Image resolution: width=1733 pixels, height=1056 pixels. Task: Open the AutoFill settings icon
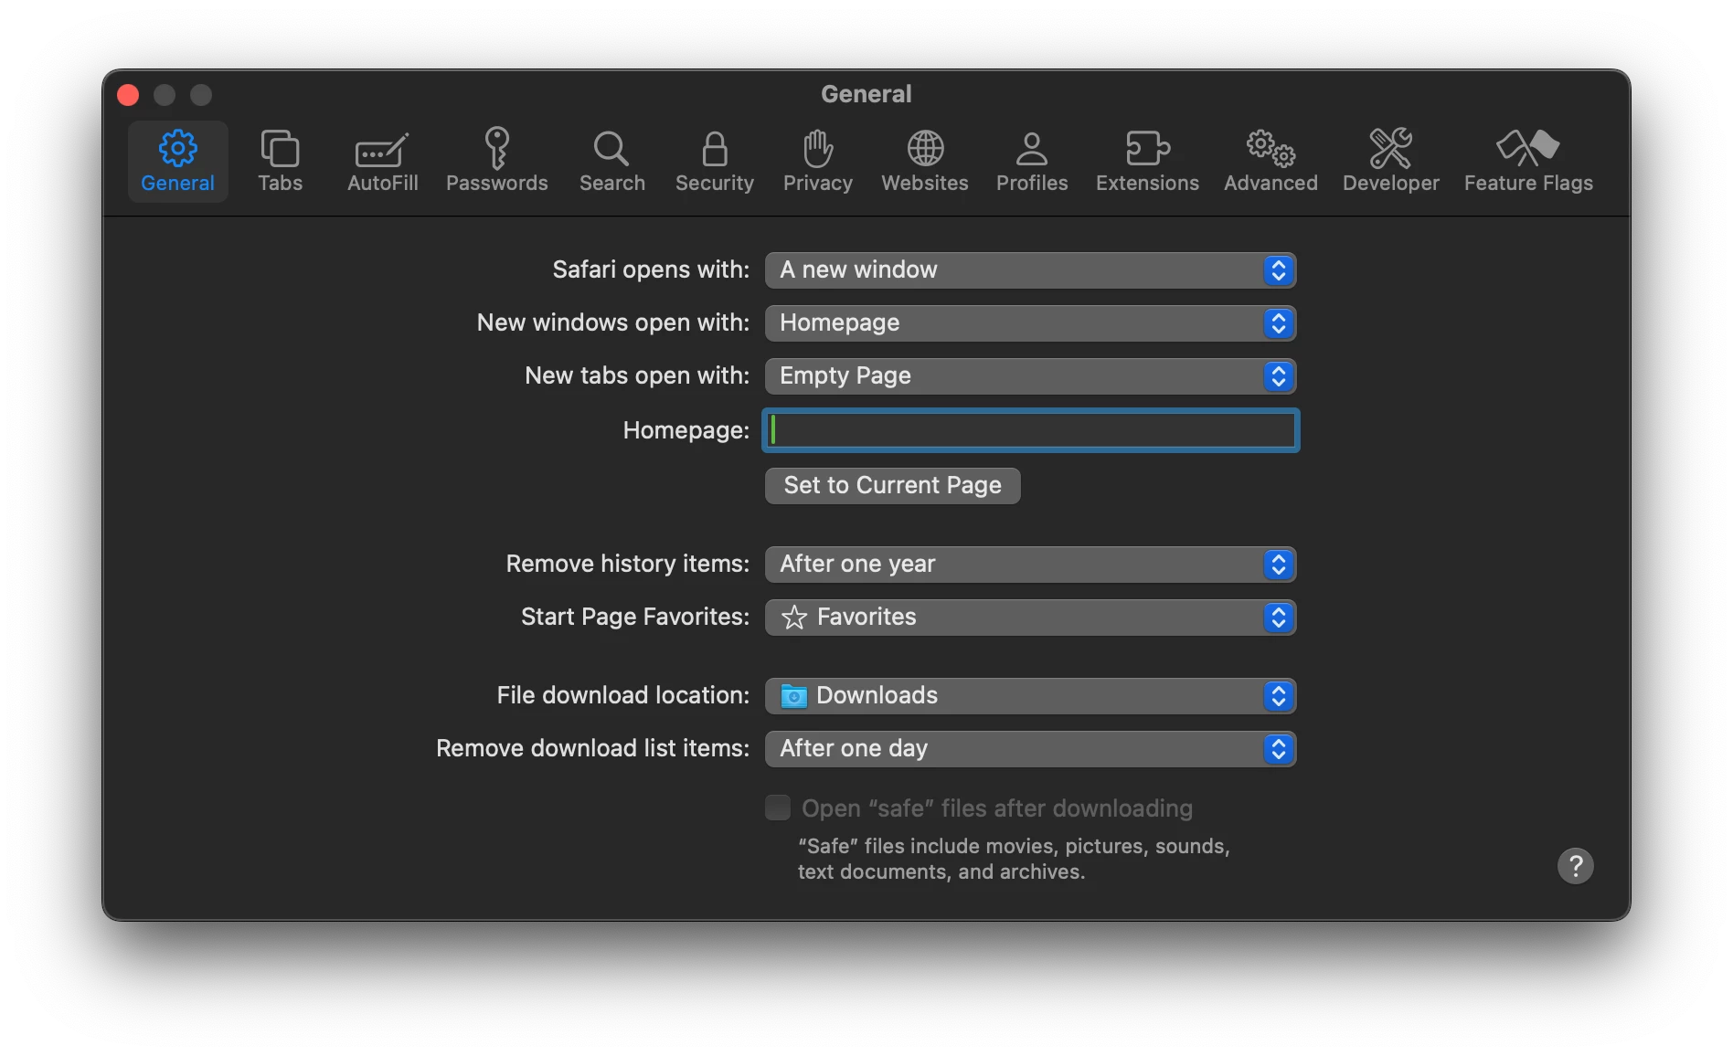point(382,150)
